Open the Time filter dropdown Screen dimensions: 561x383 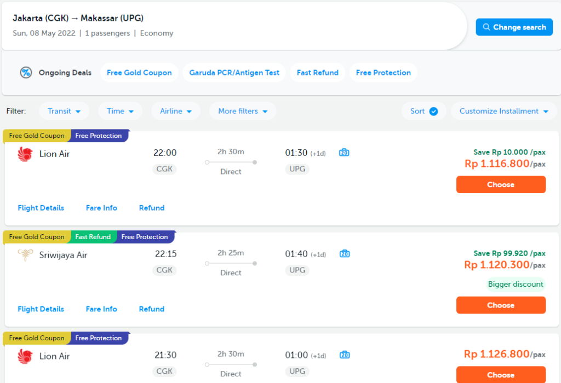pyautogui.click(x=120, y=111)
